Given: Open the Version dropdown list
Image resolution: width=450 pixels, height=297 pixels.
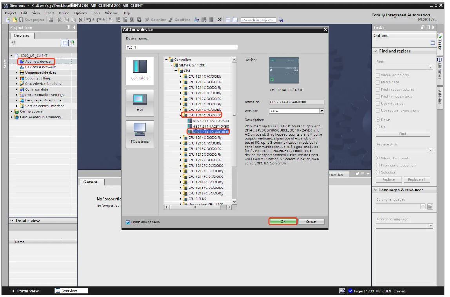Looking at the screenshot, I should point(322,111).
